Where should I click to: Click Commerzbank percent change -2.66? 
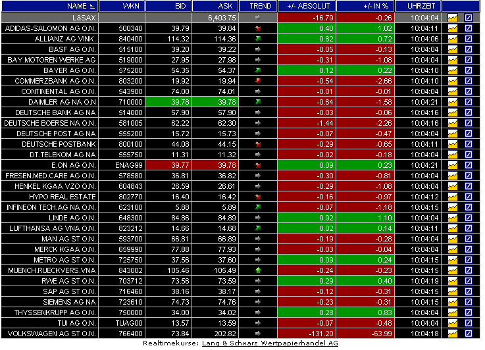[383, 81]
